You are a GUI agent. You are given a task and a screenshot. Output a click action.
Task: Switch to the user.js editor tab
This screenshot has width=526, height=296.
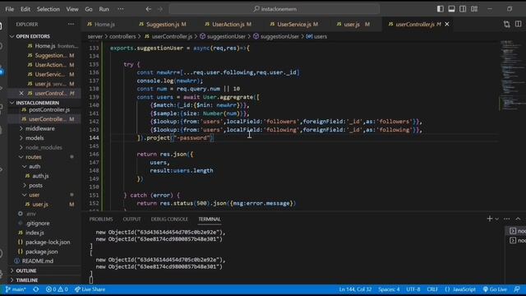click(x=353, y=24)
